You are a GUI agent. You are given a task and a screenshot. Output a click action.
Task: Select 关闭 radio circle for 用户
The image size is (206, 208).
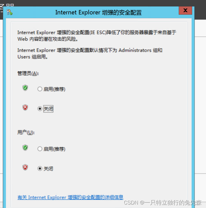click(x=40, y=168)
